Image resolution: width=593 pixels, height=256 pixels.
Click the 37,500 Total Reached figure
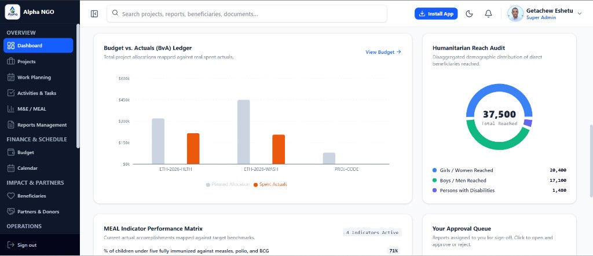pyautogui.click(x=499, y=114)
